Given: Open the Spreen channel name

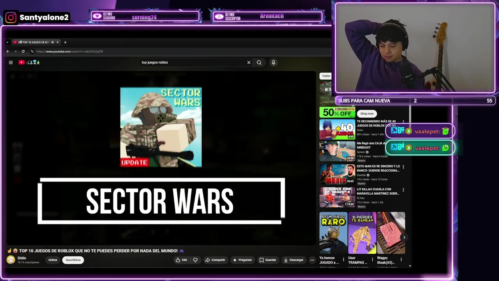Looking at the screenshot, I should (x=361, y=152).
